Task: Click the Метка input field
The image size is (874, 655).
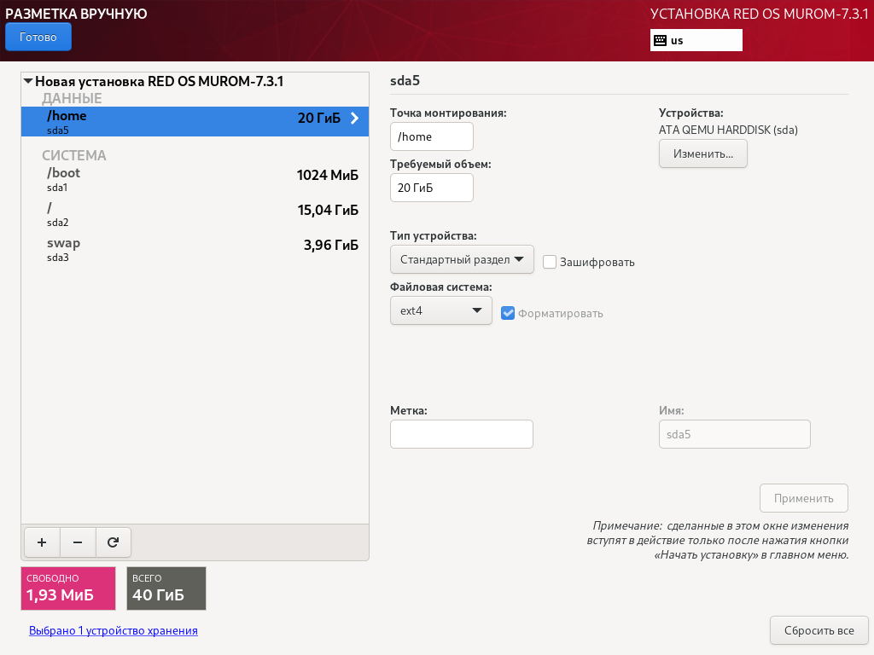Action: [x=462, y=434]
